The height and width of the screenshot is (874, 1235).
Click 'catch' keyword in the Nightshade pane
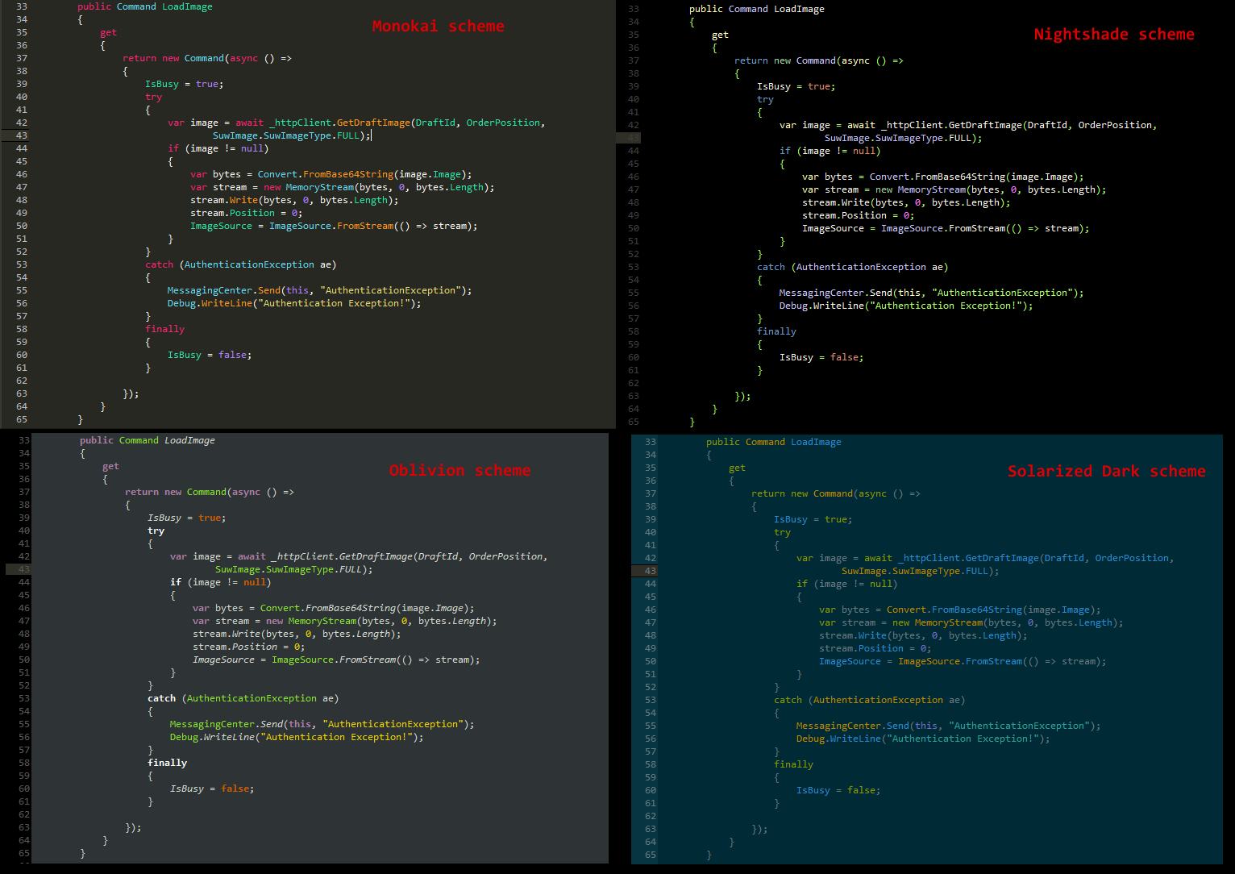771,267
